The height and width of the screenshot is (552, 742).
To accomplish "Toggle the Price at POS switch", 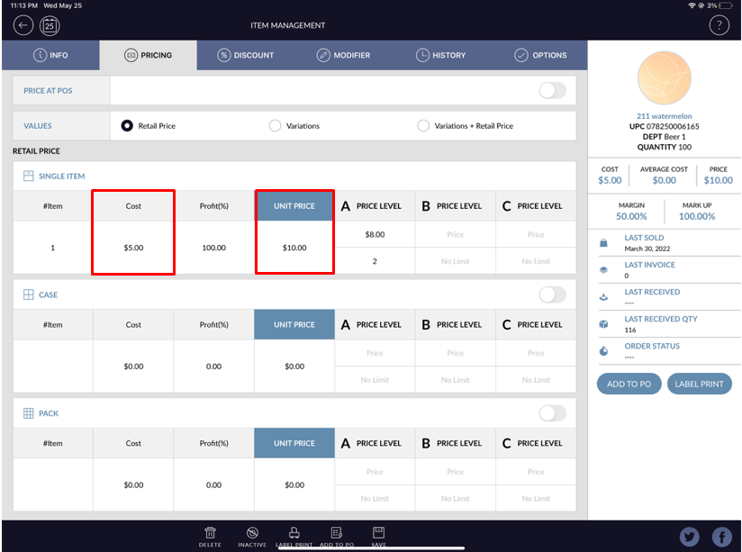I will (552, 90).
